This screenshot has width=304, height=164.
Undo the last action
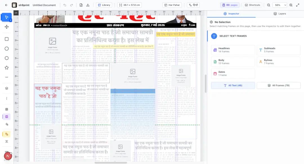[x=65, y=5]
